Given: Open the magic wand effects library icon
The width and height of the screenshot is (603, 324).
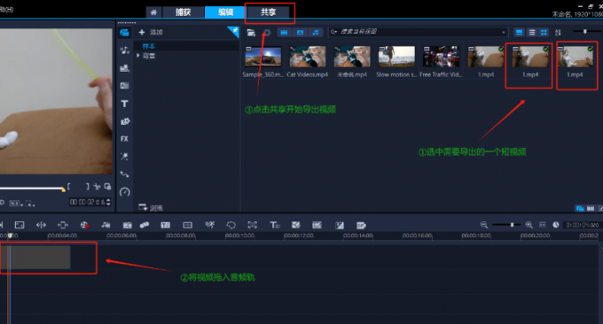Looking at the screenshot, I should [x=124, y=156].
